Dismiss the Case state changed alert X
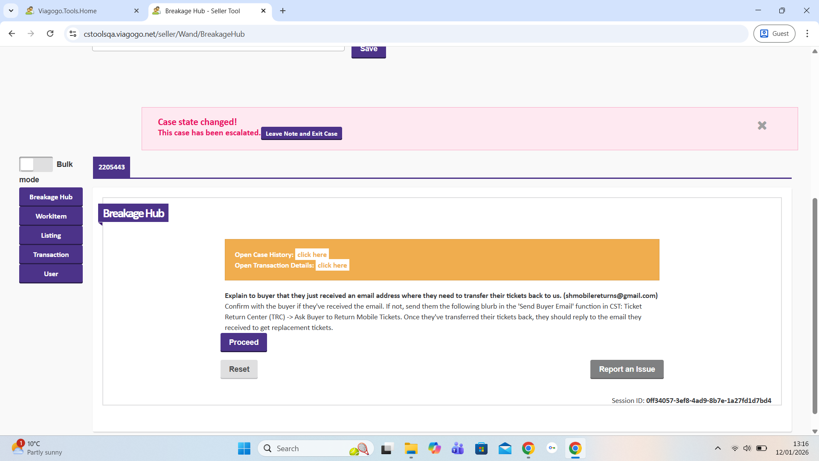The height and width of the screenshot is (461, 819). point(762,125)
